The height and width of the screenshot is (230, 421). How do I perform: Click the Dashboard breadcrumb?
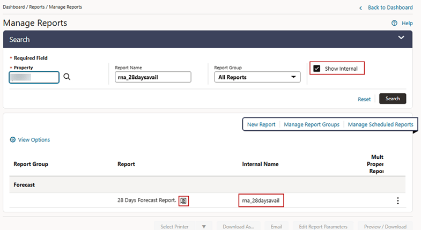pos(14,7)
